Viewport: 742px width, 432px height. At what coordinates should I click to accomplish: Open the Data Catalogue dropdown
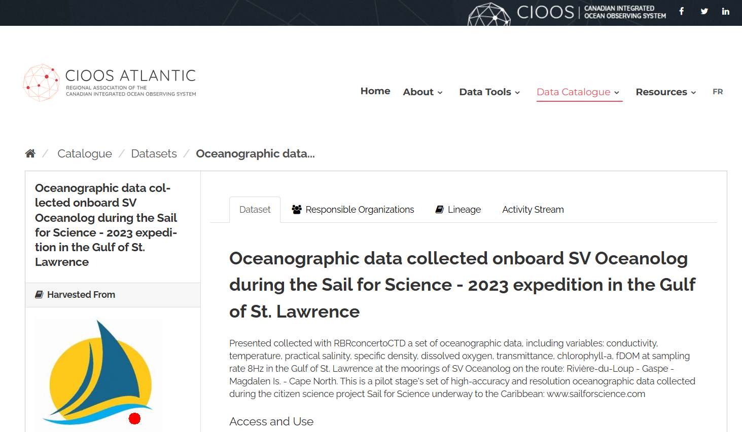coord(578,92)
